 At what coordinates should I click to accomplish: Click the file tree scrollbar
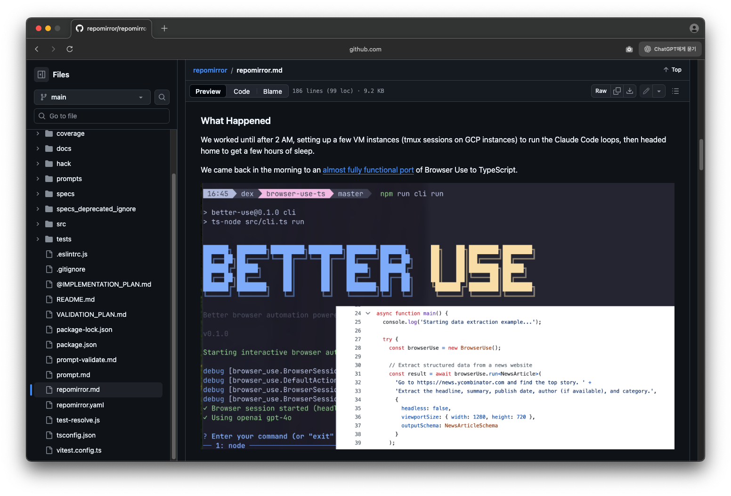pos(174,316)
